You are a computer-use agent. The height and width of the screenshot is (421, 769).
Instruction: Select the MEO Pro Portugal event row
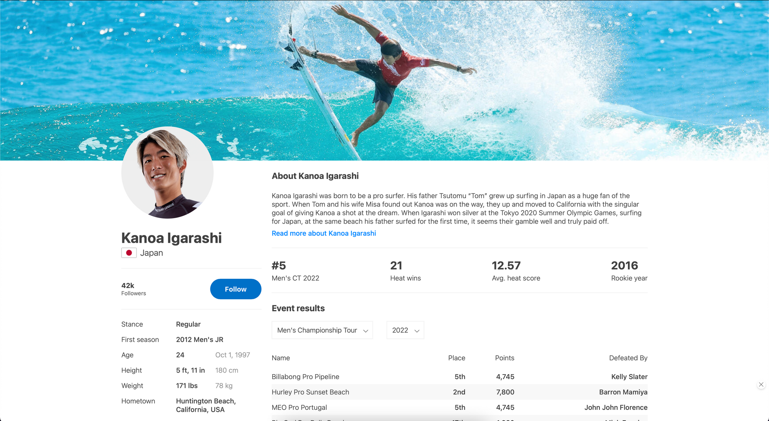[299, 408]
